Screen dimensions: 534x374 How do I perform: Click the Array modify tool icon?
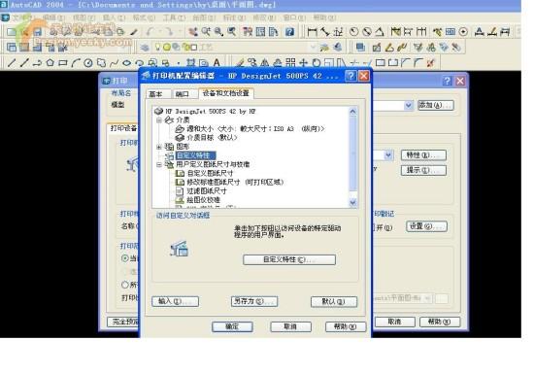pyautogui.click(x=290, y=63)
